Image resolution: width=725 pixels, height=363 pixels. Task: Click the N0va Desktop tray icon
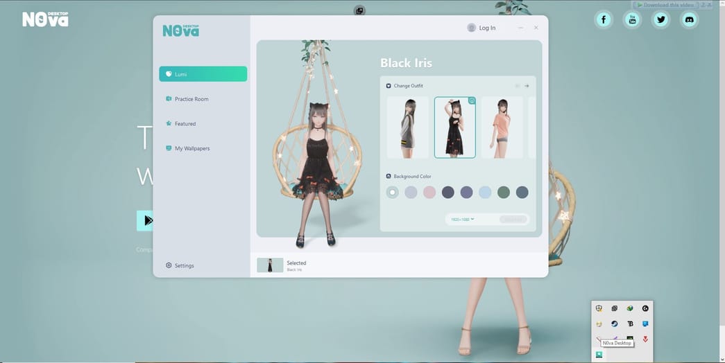[599, 355]
